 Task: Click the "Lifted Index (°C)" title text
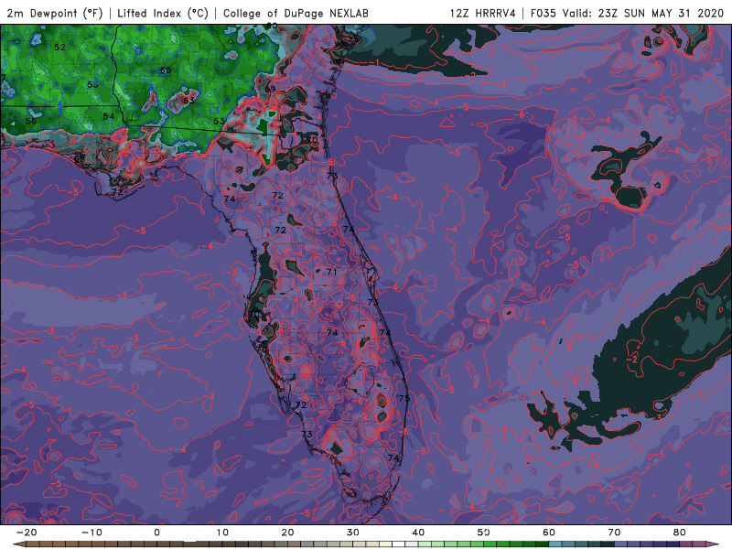(163, 13)
